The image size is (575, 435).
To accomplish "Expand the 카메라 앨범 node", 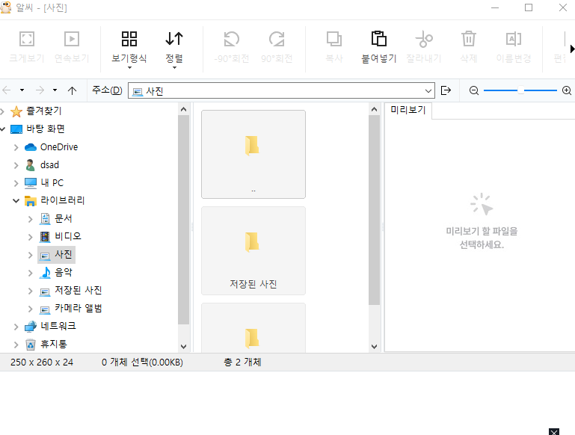I will click(x=31, y=309).
